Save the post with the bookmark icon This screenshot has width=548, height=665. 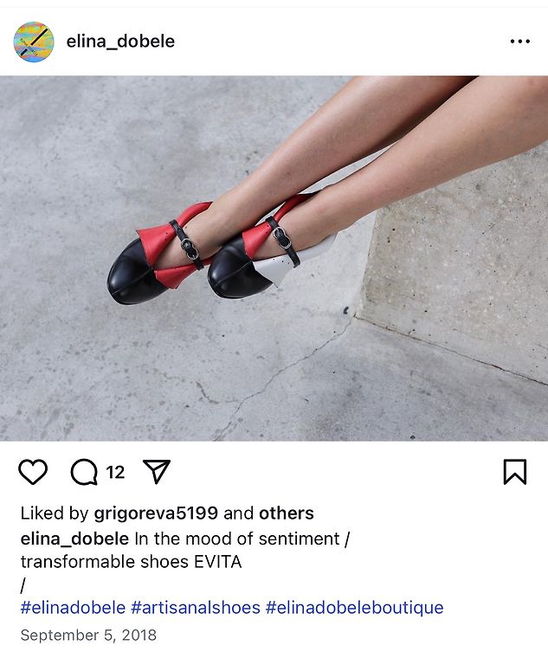point(515,472)
